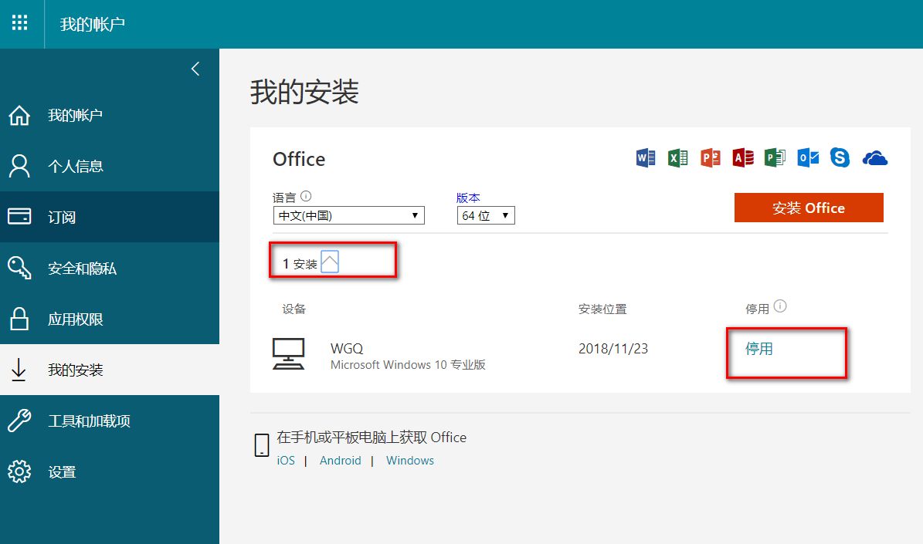This screenshot has width=923, height=544.
Task: Click the home icon beside 我的帐户
Action: [19, 115]
